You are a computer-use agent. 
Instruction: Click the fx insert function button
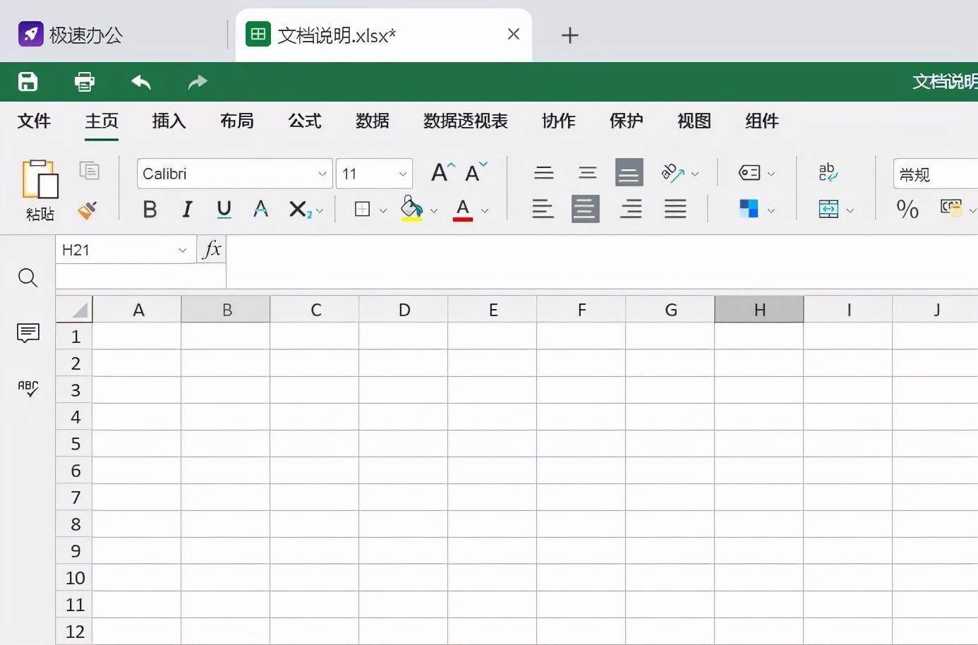[212, 250]
